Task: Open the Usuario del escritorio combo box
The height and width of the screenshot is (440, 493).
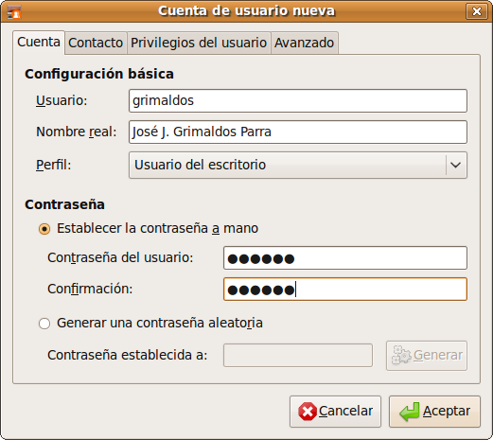Action: pyautogui.click(x=298, y=165)
